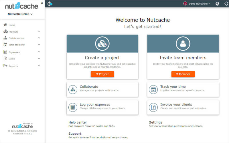Select Reports label in sidebar menu
The image size is (229, 143).
coord(13,66)
